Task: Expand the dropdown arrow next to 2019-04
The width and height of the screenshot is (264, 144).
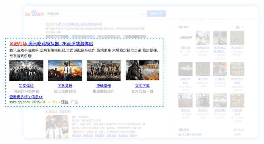Action: (x=49, y=102)
